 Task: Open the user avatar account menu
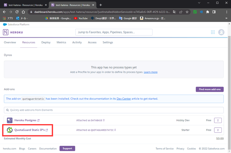[x=221, y=32]
